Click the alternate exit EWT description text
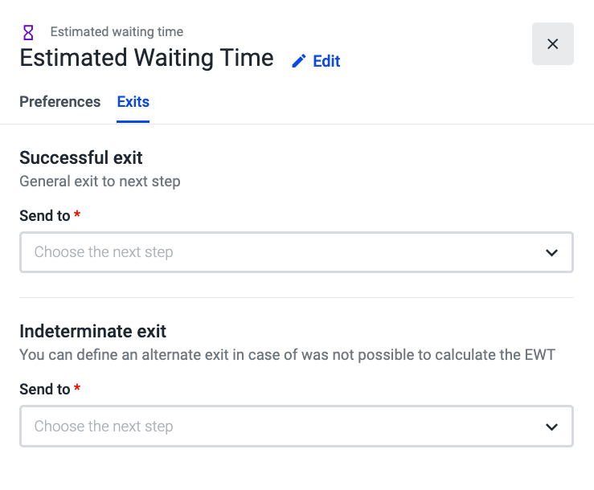 [287, 355]
